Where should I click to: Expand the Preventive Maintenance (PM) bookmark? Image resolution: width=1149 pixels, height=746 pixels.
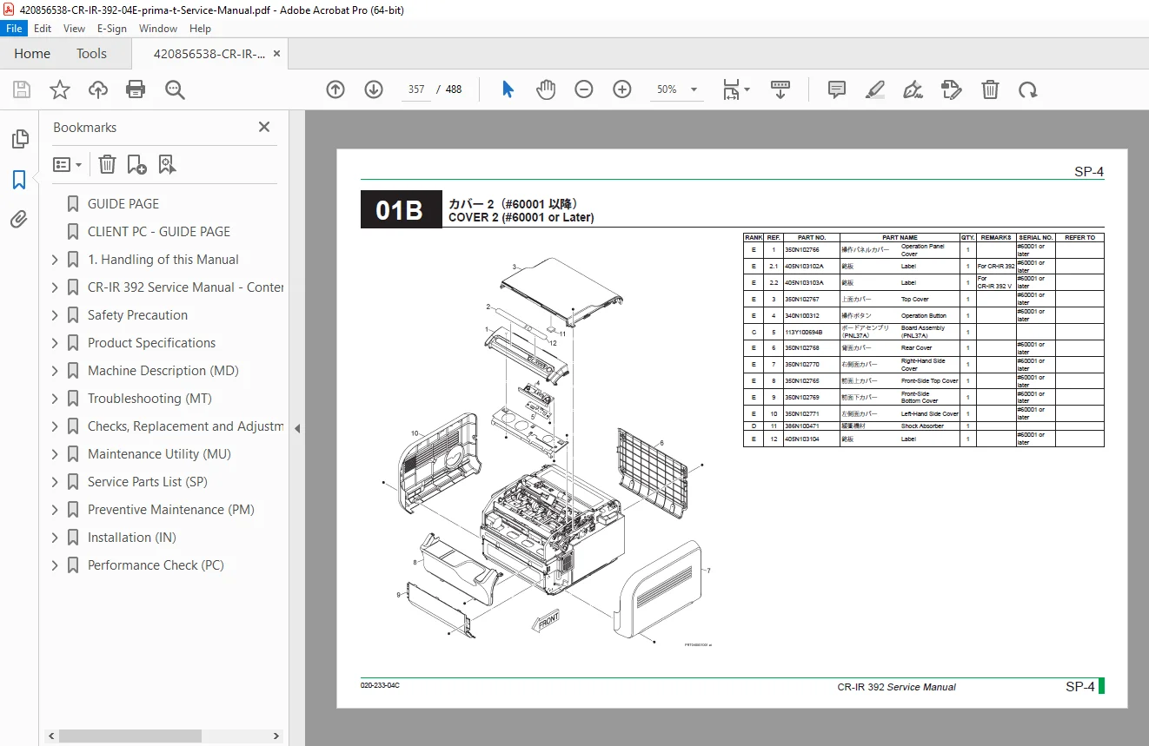point(55,510)
